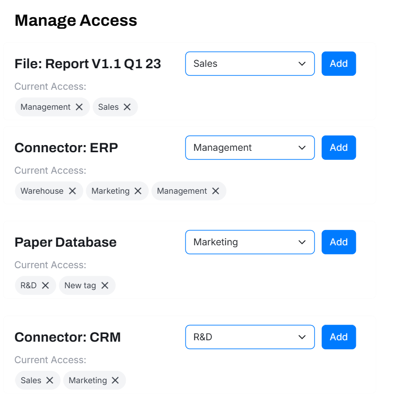Click the 'Manage Access' page title

point(76,21)
